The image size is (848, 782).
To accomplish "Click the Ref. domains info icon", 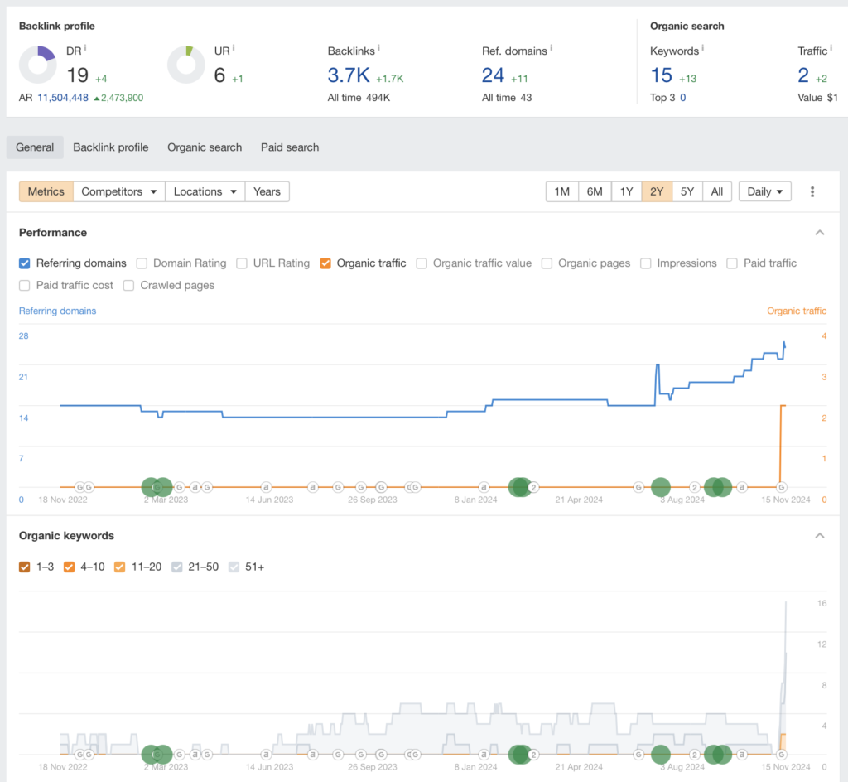I will (x=552, y=49).
